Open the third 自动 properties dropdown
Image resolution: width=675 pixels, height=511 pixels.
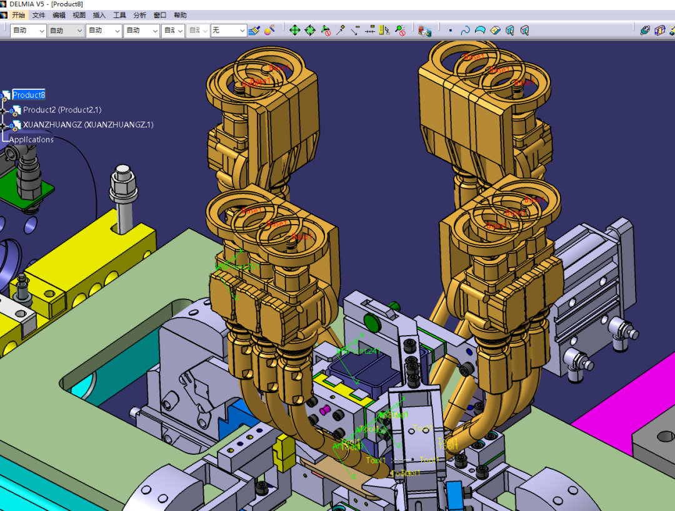coord(104,31)
